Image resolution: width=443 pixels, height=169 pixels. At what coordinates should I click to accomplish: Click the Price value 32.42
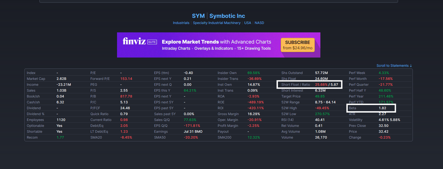383,132
